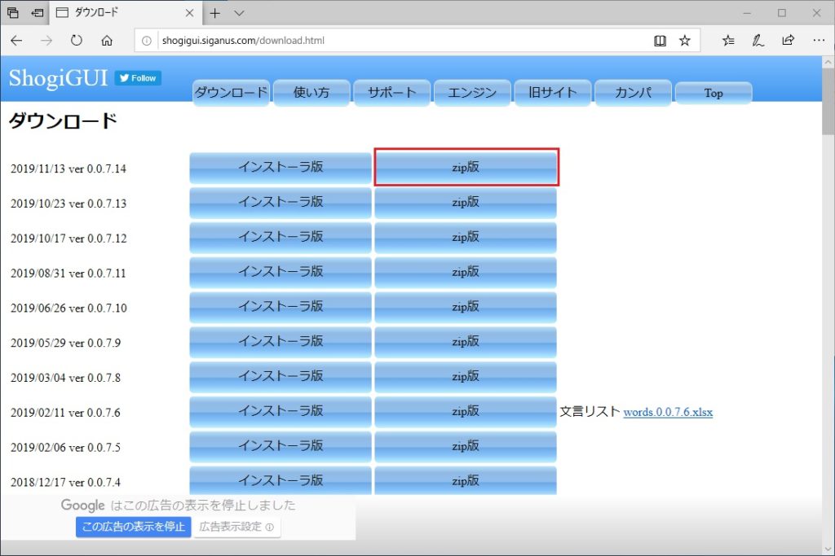The height and width of the screenshot is (556, 835).
Task: Add page to favorites star icon
Action: [x=685, y=41]
